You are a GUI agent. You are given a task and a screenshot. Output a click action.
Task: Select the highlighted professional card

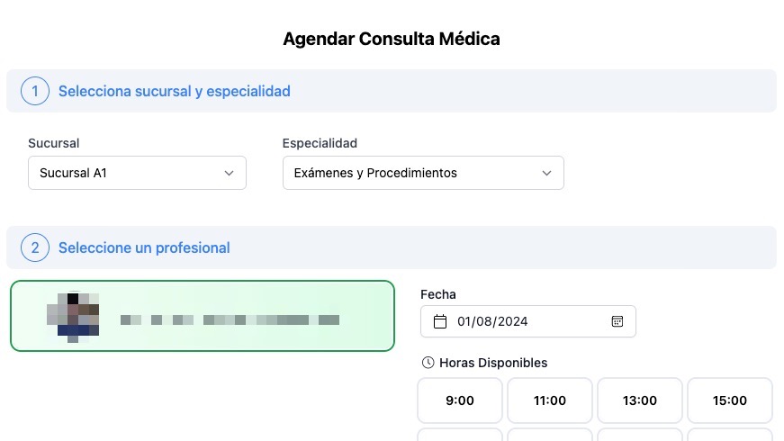[203, 316]
